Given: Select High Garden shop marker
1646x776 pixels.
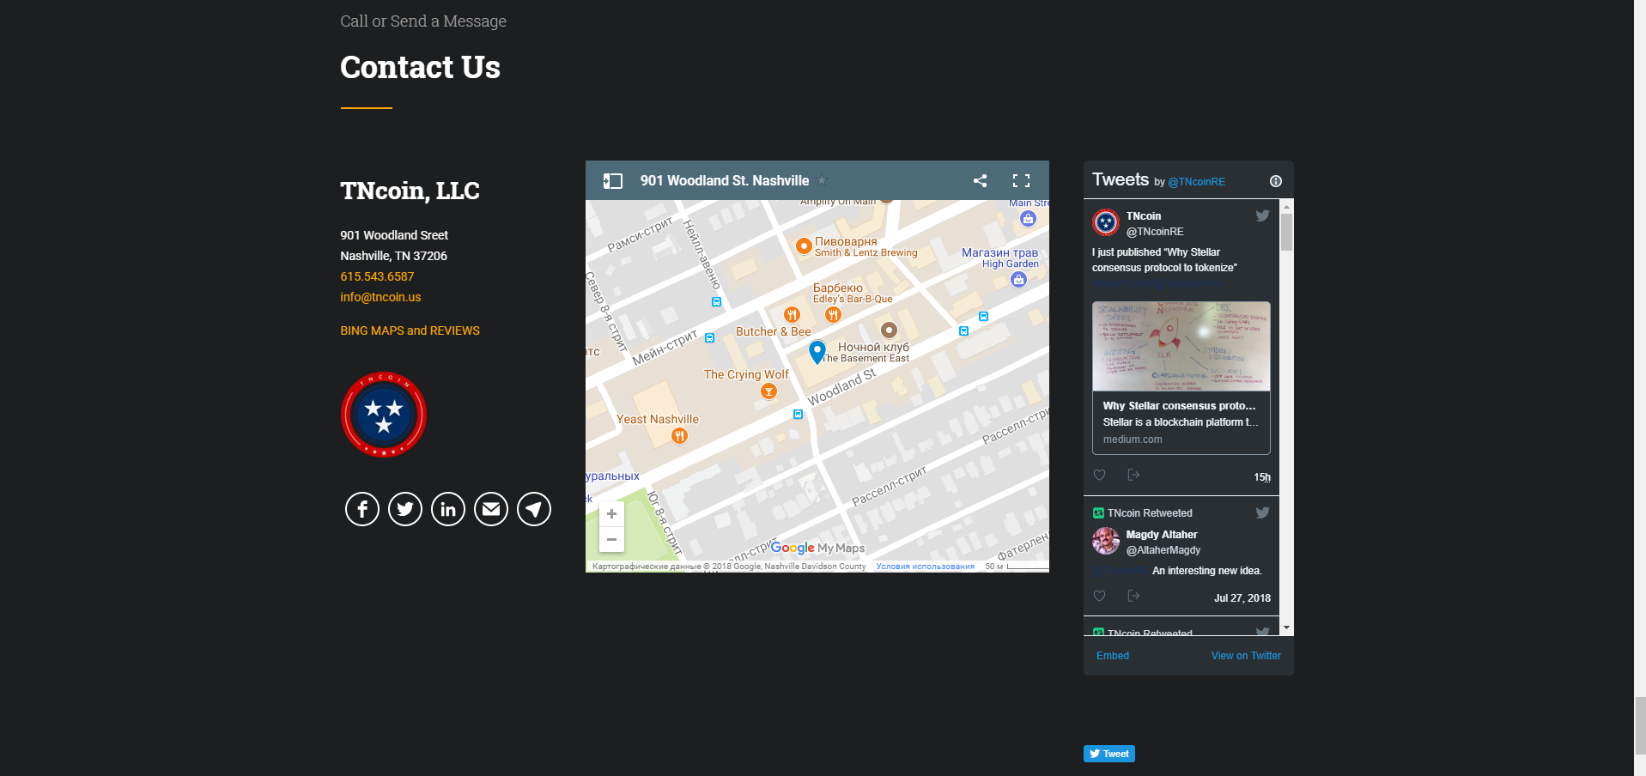Looking at the screenshot, I should coord(1018,280).
